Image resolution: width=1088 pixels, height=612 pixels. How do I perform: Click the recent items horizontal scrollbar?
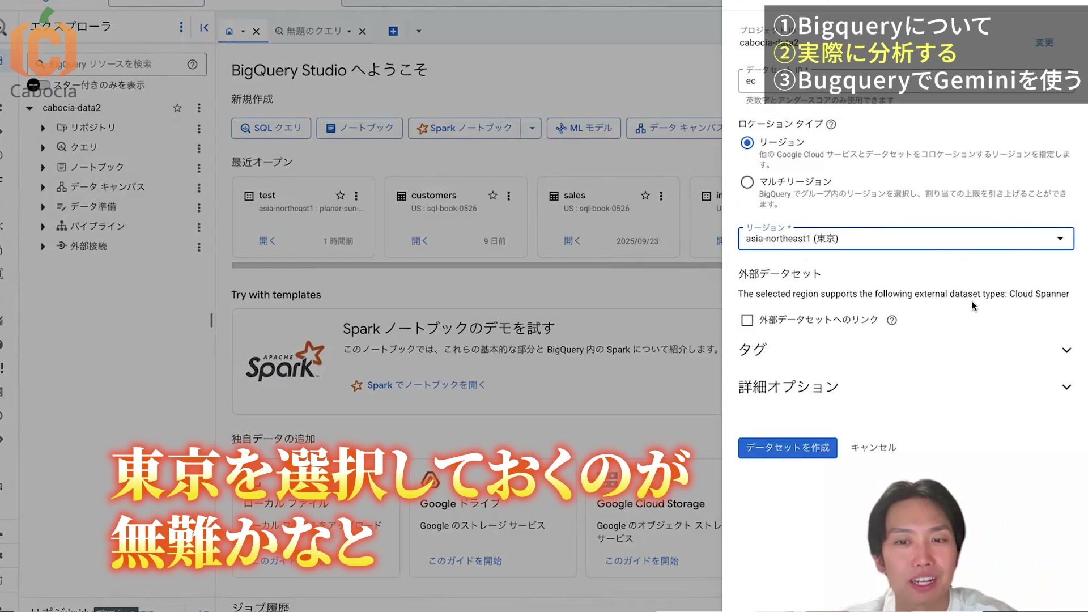[476, 265]
